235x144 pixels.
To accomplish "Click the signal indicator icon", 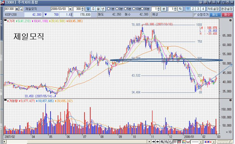I will pos(188,142).
